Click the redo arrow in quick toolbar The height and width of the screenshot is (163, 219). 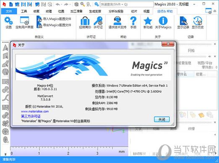[66, 5]
